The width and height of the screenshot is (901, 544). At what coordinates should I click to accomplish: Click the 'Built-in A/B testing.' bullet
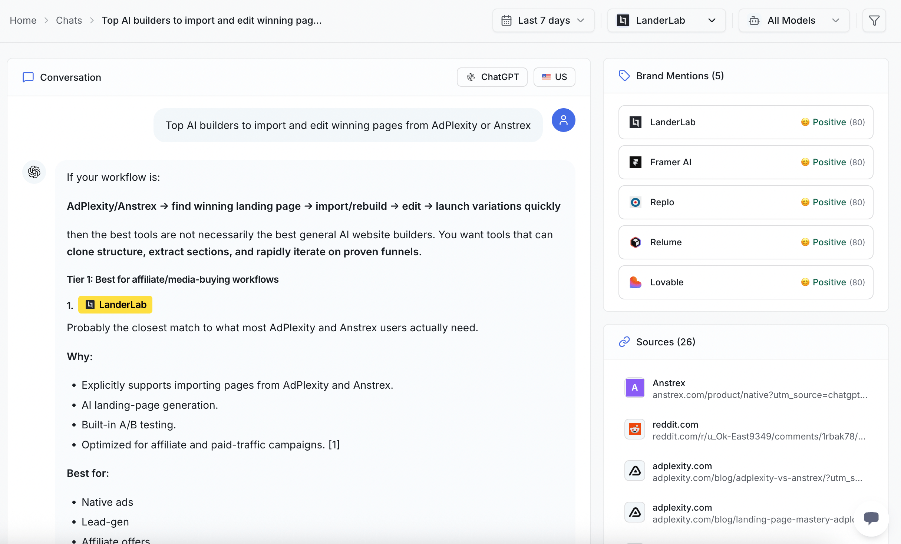[129, 425]
